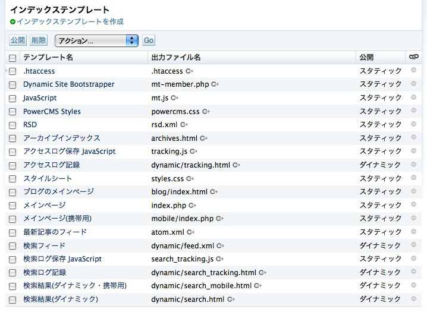Open the ブログのメインページ template

coord(58,192)
